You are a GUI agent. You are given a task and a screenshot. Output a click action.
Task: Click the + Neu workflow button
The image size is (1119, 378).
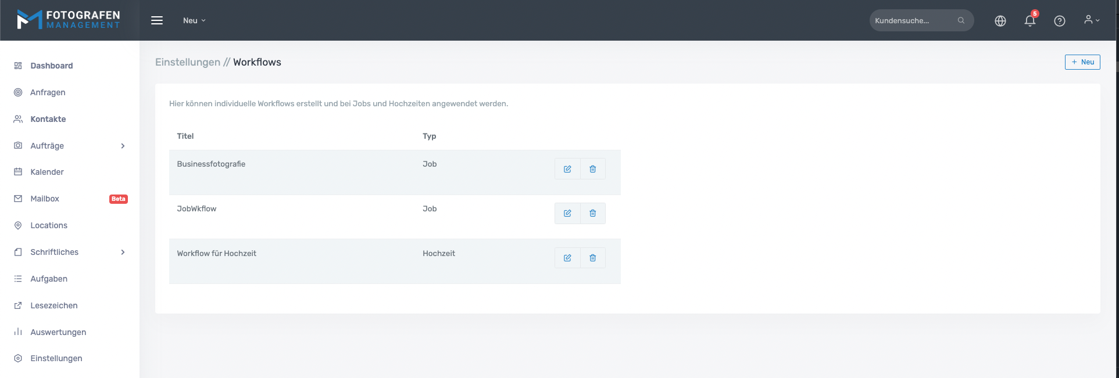1082,62
